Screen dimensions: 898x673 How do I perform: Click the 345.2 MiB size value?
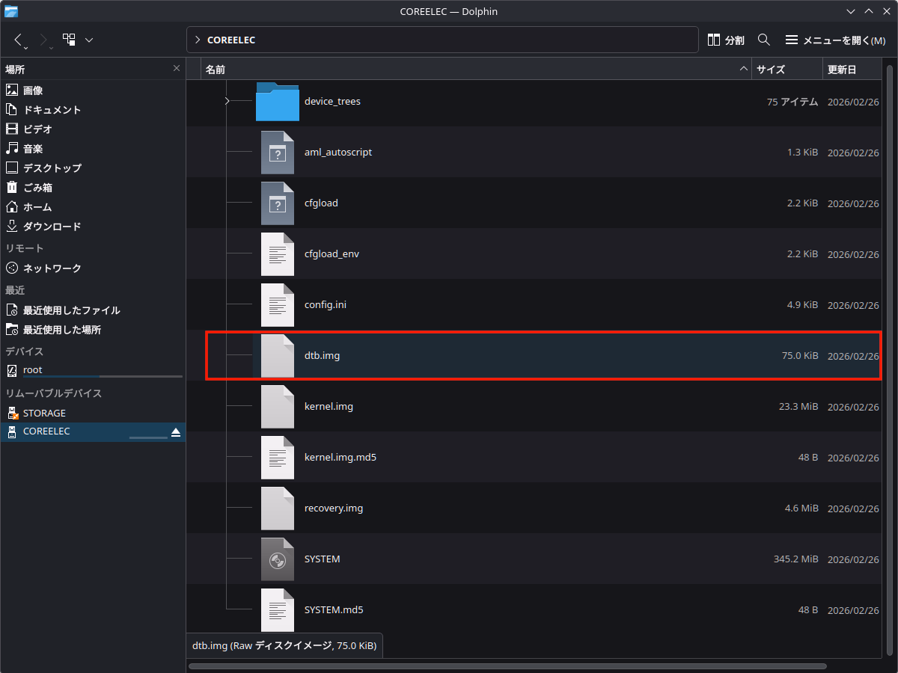click(x=795, y=559)
